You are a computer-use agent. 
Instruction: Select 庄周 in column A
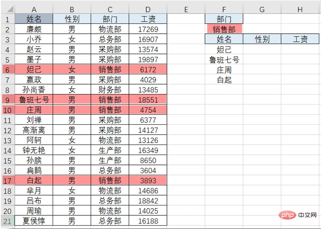[34, 110]
